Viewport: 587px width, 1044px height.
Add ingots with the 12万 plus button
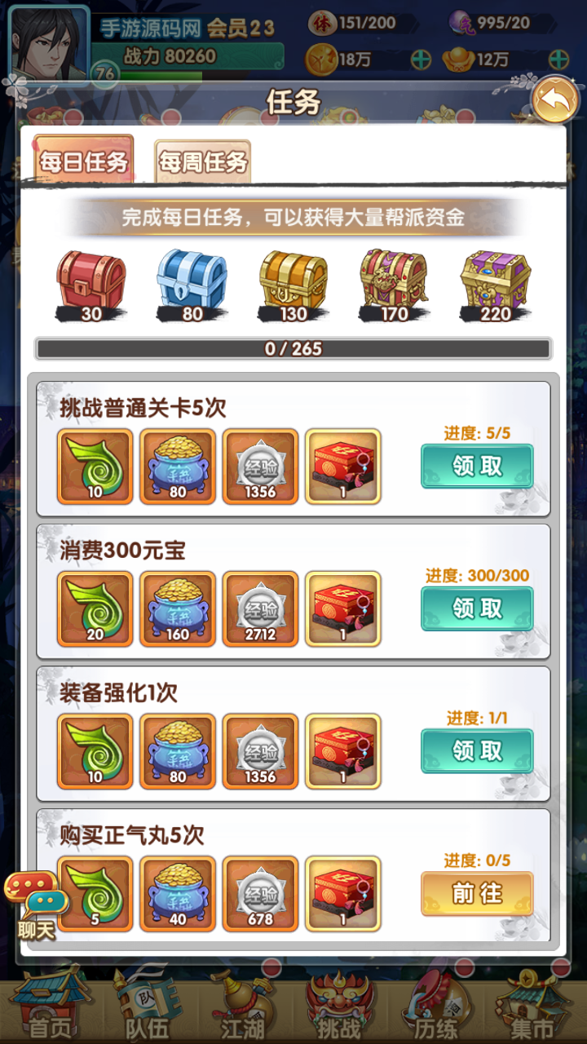[558, 60]
